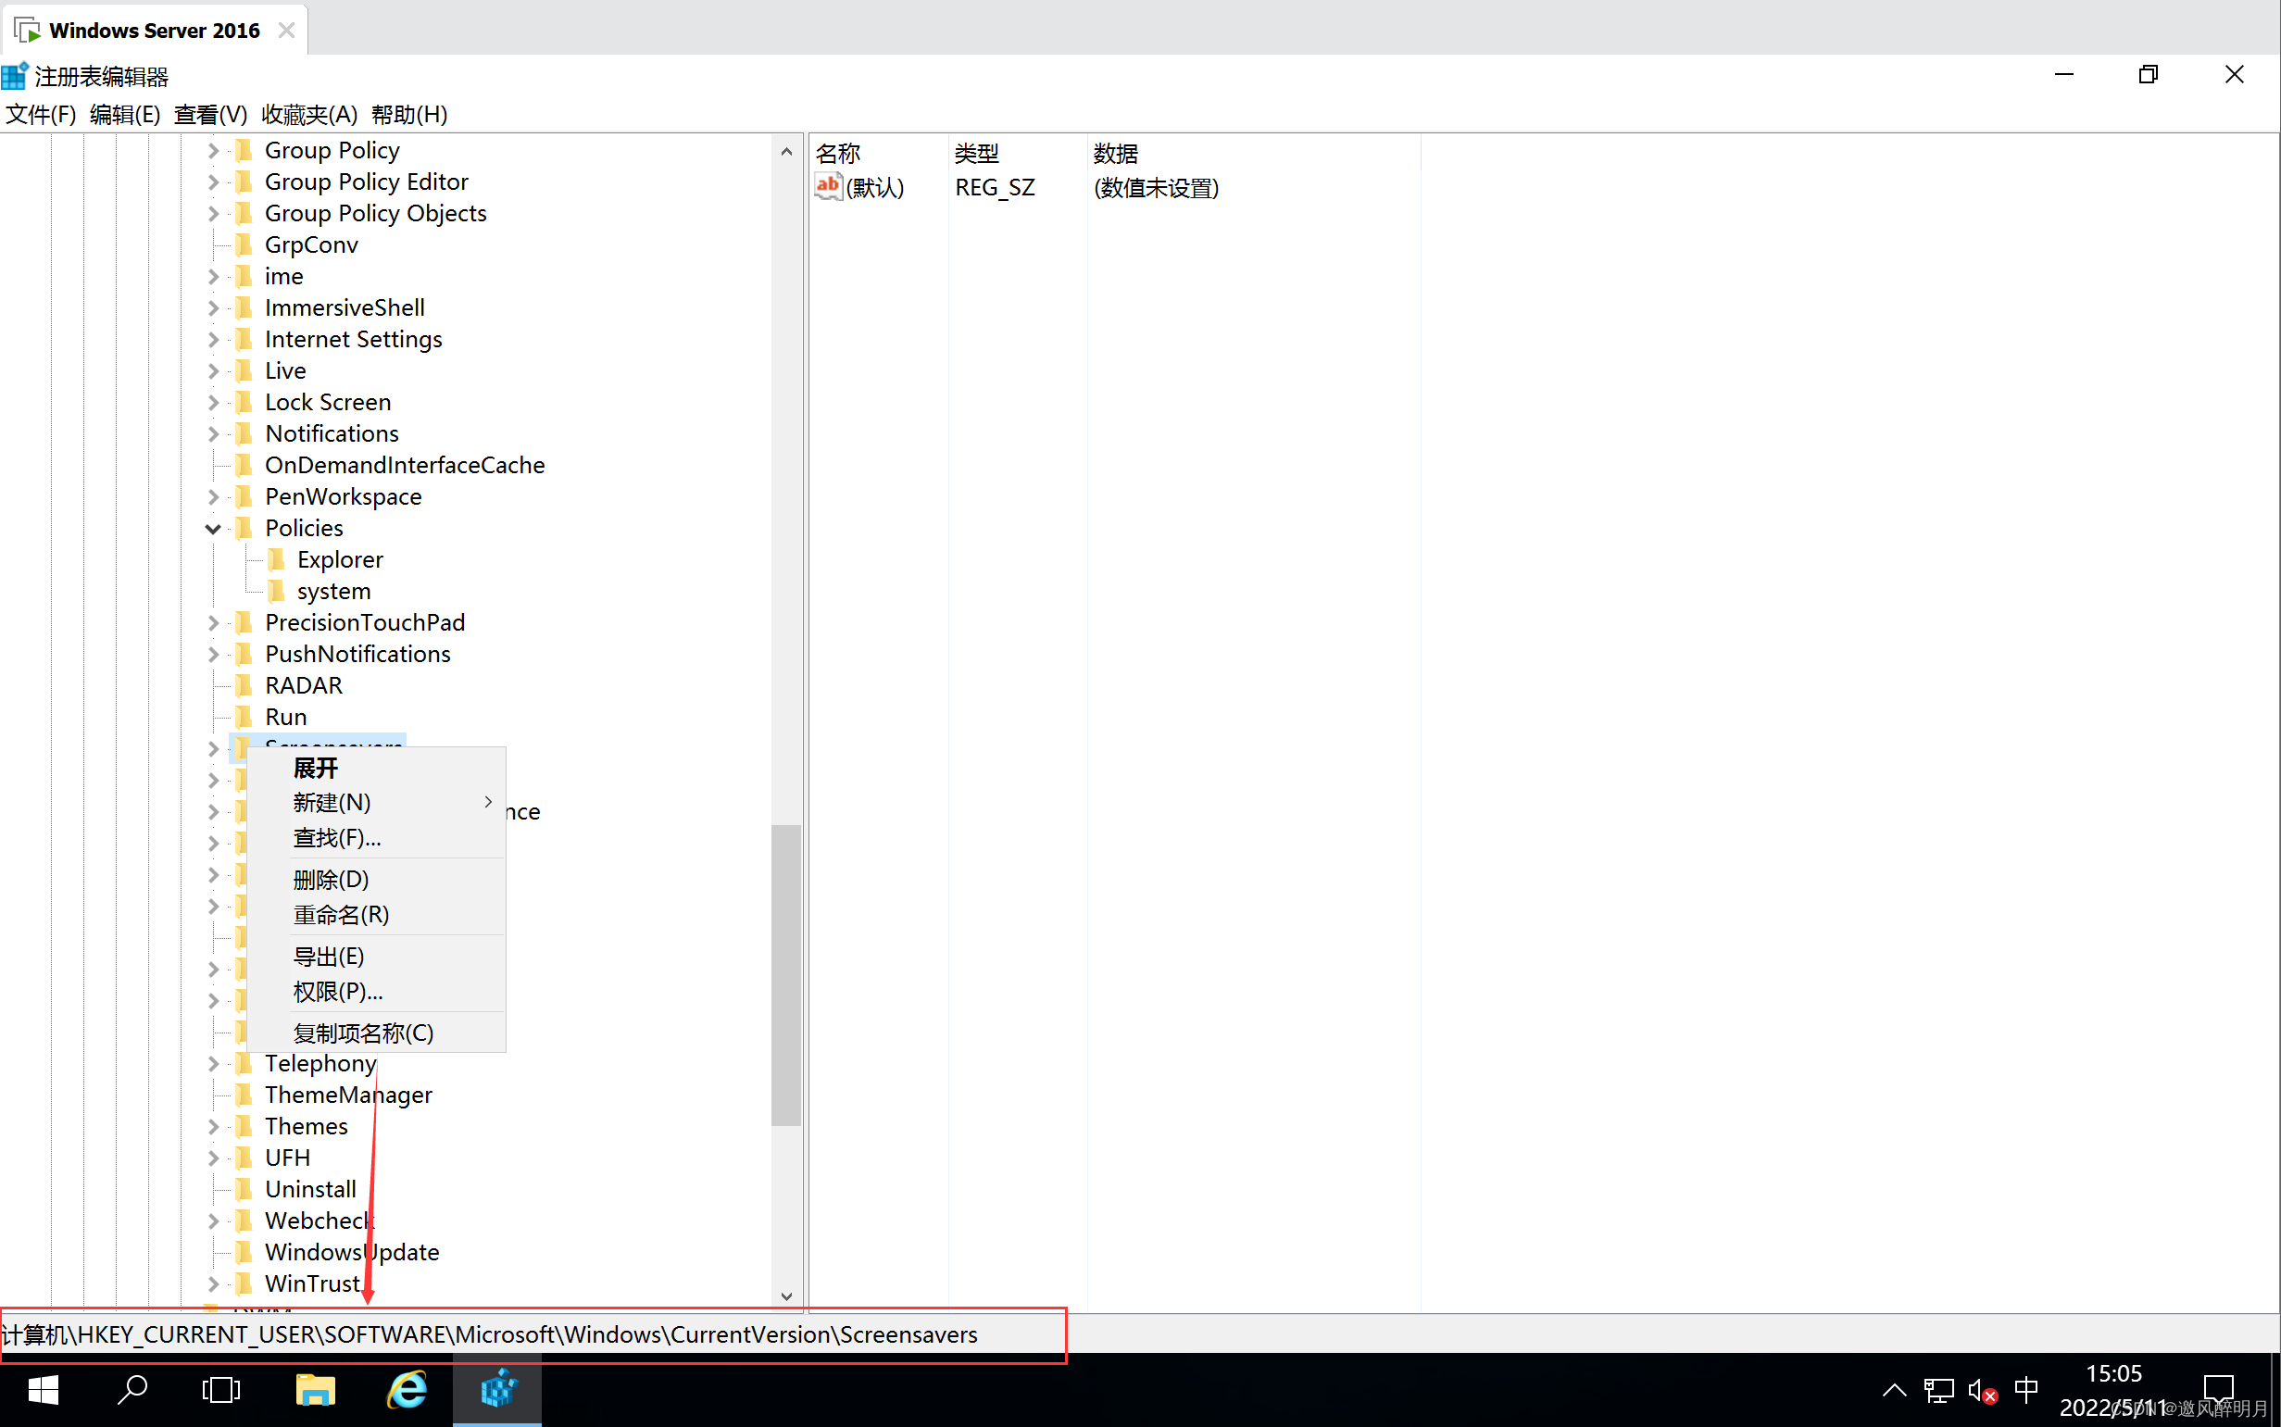Choose 查找(F)... in the context menu
This screenshot has height=1427, width=2281.
tap(376, 838)
